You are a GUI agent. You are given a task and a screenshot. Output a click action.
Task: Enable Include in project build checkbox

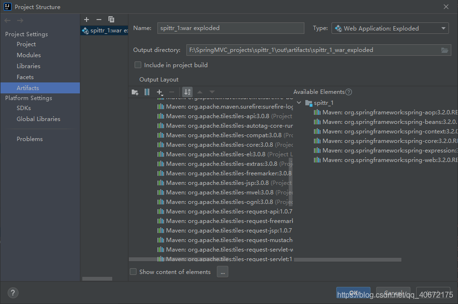pos(138,65)
